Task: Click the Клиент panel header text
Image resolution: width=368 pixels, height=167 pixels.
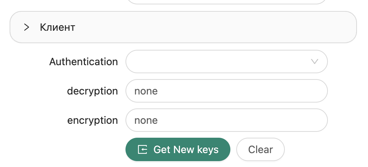Action: (57, 27)
